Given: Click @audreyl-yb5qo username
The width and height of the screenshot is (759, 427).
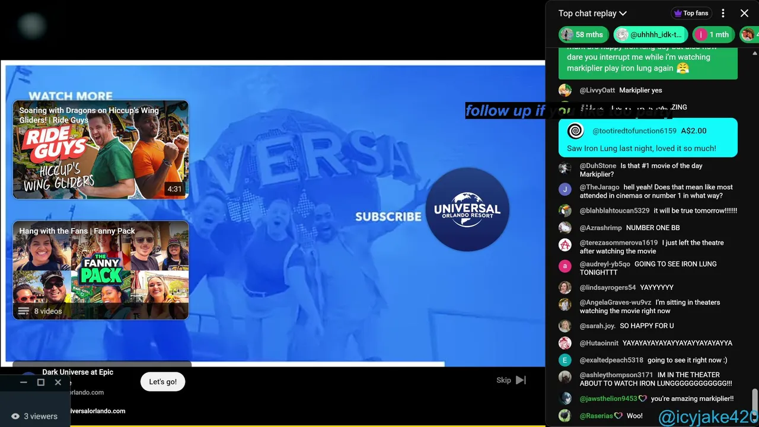Looking at the screenshot, I should (605, 264).
